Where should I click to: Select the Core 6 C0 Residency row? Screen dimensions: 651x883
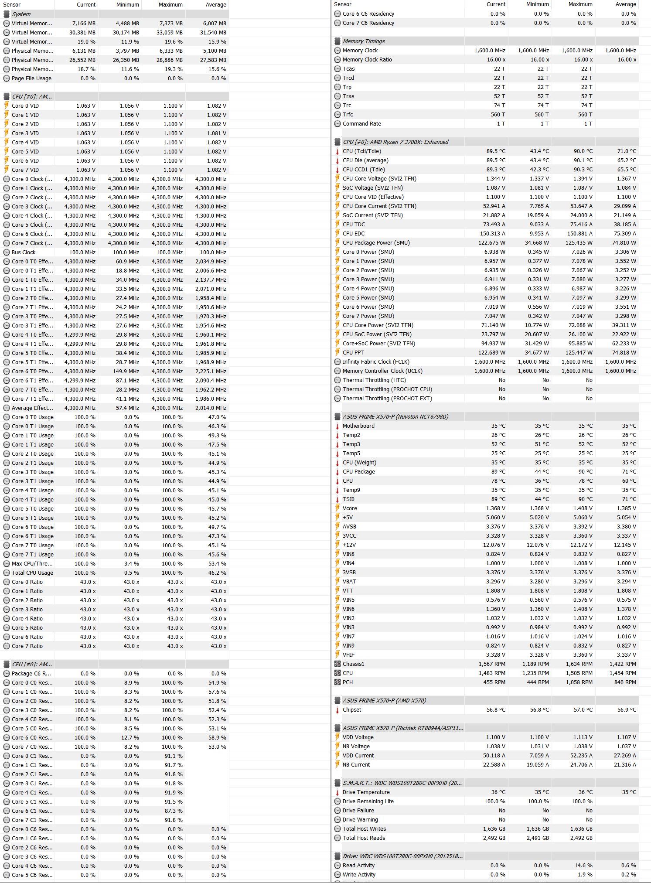point(115,738)
